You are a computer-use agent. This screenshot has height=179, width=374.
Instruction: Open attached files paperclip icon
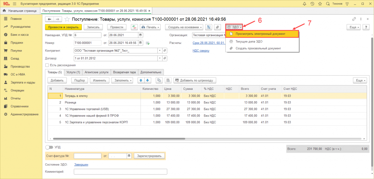click(217, 27)
